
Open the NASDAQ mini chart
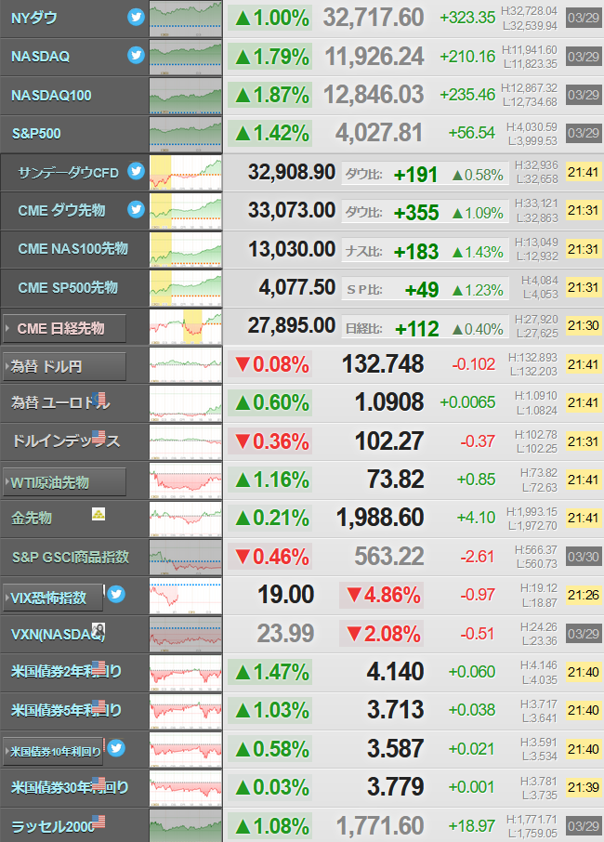[x=185, y=57]
